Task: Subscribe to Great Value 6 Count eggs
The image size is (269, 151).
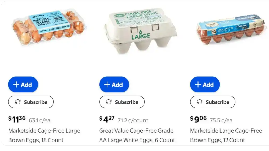Action: pyautogui.click(x=122, y=102)
